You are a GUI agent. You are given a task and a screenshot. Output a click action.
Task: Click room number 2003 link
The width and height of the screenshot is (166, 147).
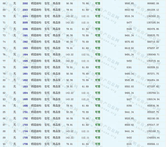tap(25, 10)
